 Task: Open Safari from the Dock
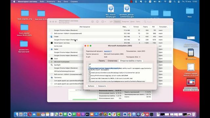click(25, 114)
